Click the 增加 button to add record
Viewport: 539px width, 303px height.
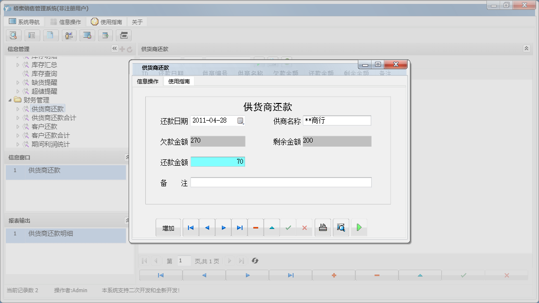(x=168, y=227)
